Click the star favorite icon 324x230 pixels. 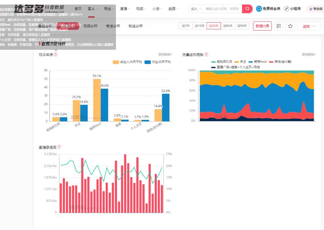tap(290, 26)
